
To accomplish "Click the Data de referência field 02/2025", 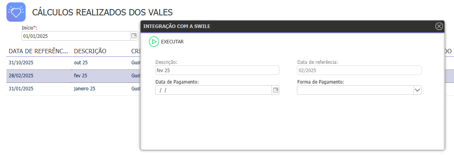I will [x=359, y=70].
